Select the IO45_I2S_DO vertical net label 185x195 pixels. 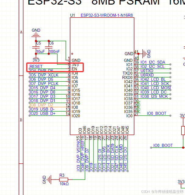click(125, 158)
